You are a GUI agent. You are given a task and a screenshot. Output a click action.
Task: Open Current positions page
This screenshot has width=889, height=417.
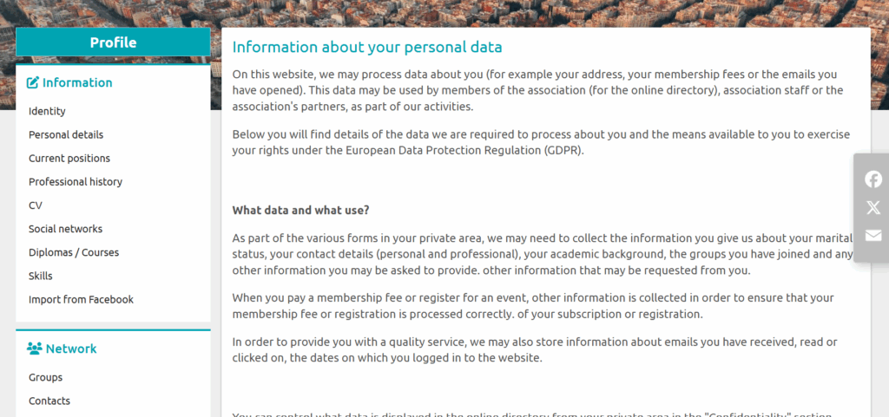point(69,159)
